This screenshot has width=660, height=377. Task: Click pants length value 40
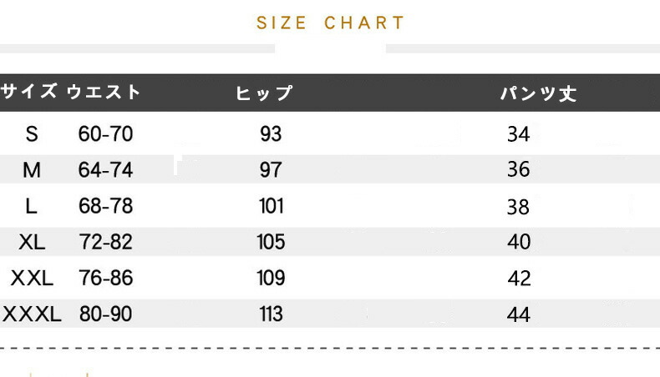(x=519, y=242)
